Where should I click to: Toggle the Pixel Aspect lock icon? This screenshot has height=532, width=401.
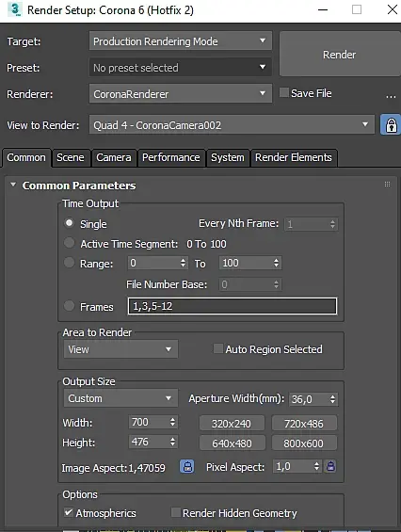(330, 466)
